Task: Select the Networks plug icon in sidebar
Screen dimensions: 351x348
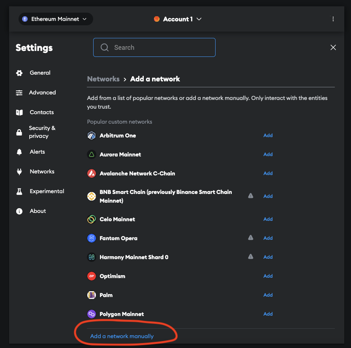Action: pos(19,171)
